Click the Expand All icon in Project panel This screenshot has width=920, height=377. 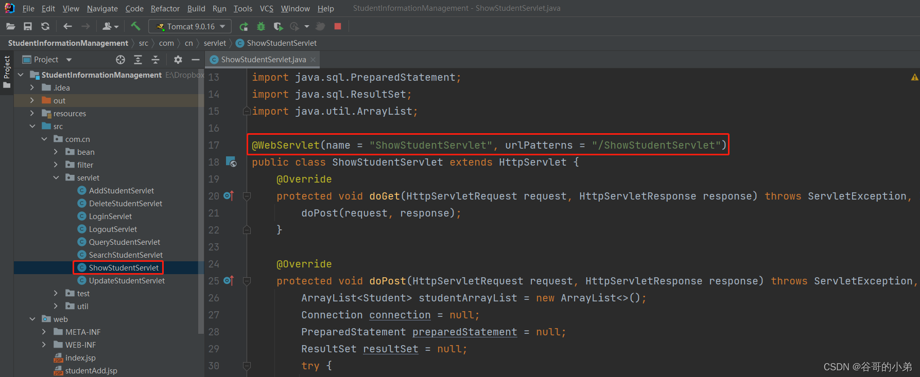click(x=138, y=60)
